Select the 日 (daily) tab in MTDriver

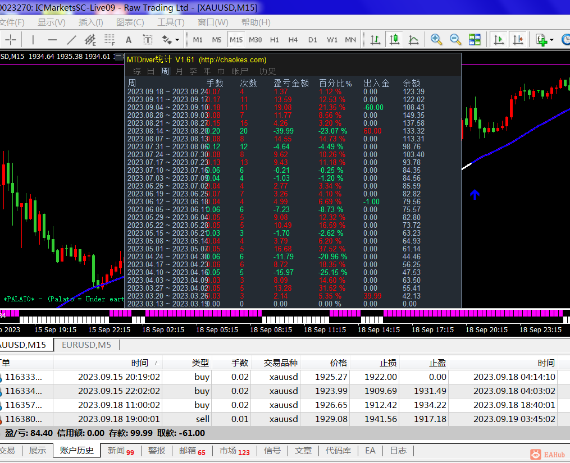point(151,71)
